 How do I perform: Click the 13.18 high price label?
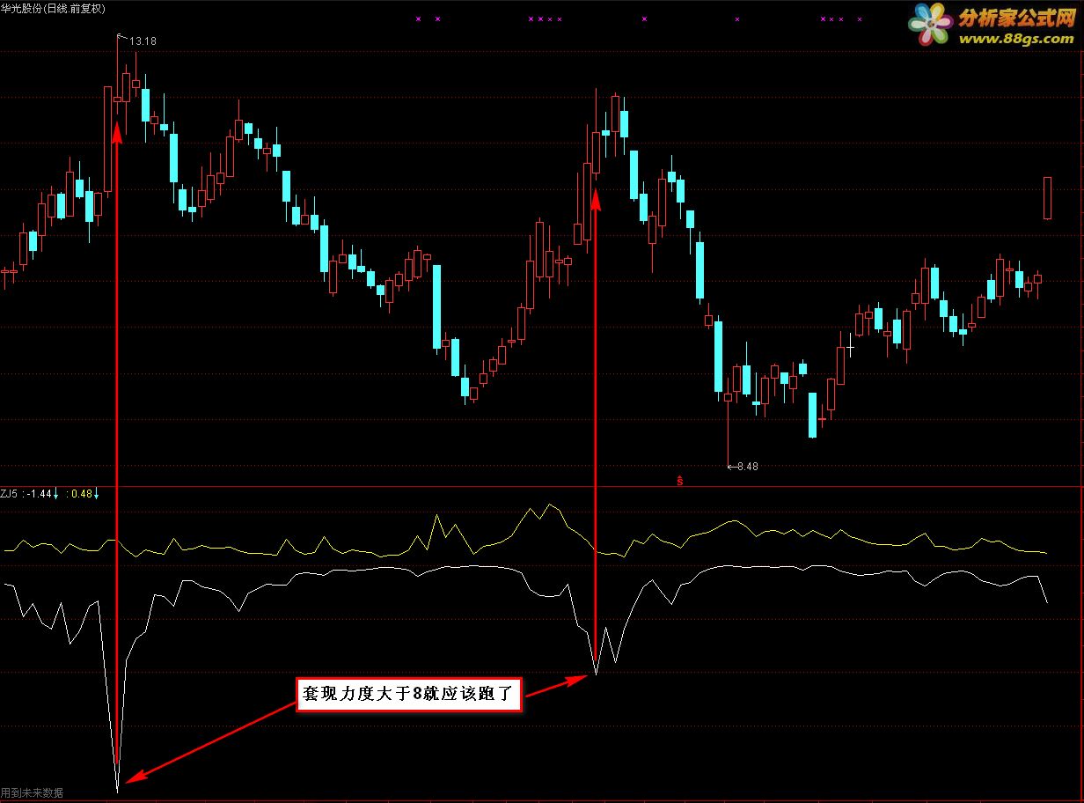coord(143,41)
